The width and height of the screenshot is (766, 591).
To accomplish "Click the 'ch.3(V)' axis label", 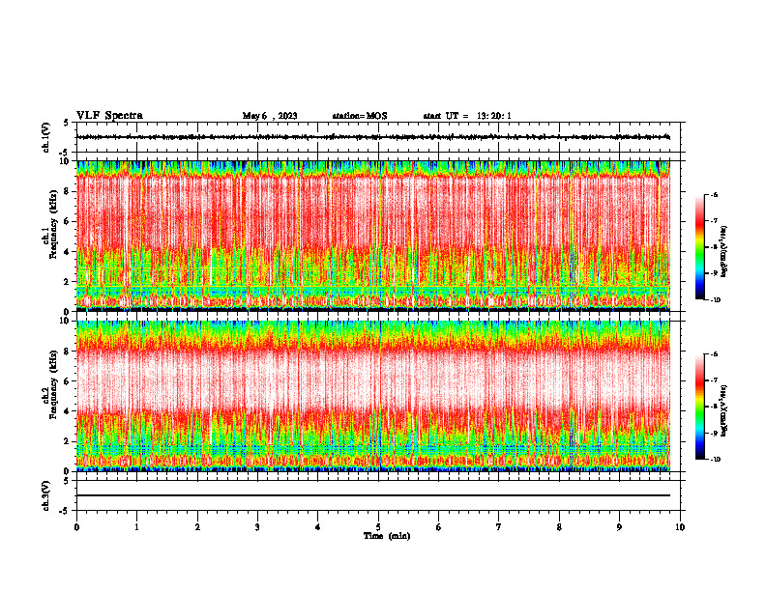I will (x=46, y=495).
